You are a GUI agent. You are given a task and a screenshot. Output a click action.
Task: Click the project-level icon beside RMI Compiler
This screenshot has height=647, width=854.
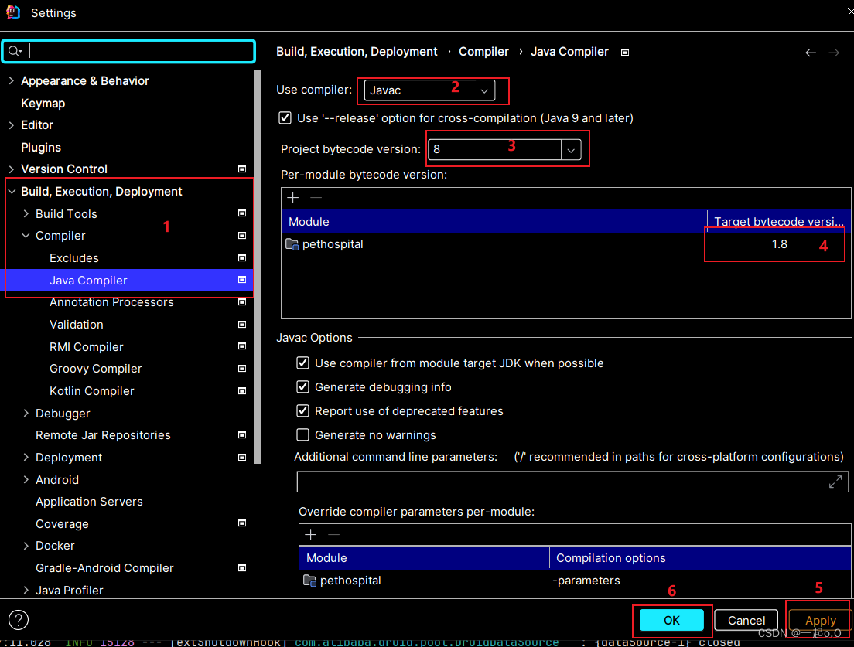point(242,346)
